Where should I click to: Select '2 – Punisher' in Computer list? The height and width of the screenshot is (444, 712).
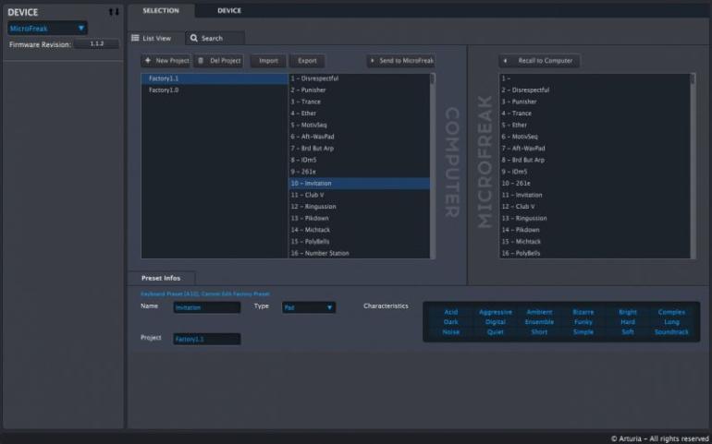tap(359, 90)
